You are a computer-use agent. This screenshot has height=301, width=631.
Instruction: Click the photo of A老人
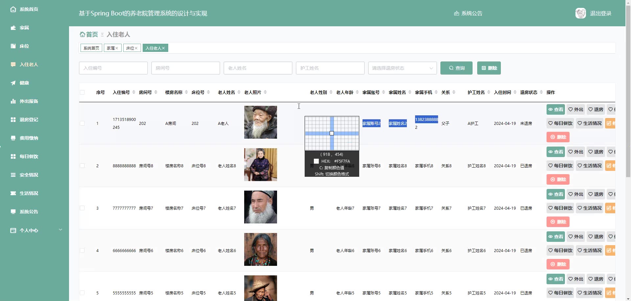[x=261, y=122]
